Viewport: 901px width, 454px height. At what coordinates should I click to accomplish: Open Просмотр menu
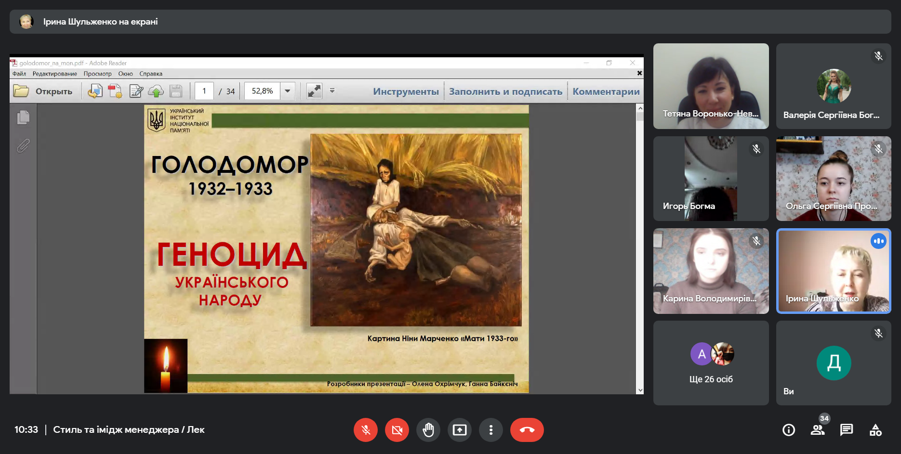pyautogui.click(x=98, y=74)
